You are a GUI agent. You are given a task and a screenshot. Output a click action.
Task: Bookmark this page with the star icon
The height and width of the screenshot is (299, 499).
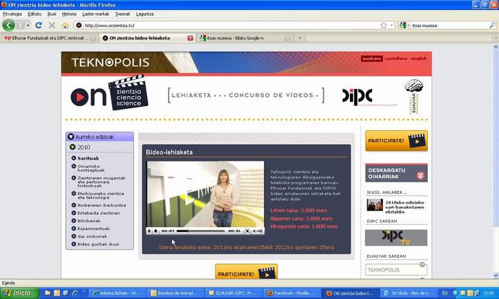point(384,26)
